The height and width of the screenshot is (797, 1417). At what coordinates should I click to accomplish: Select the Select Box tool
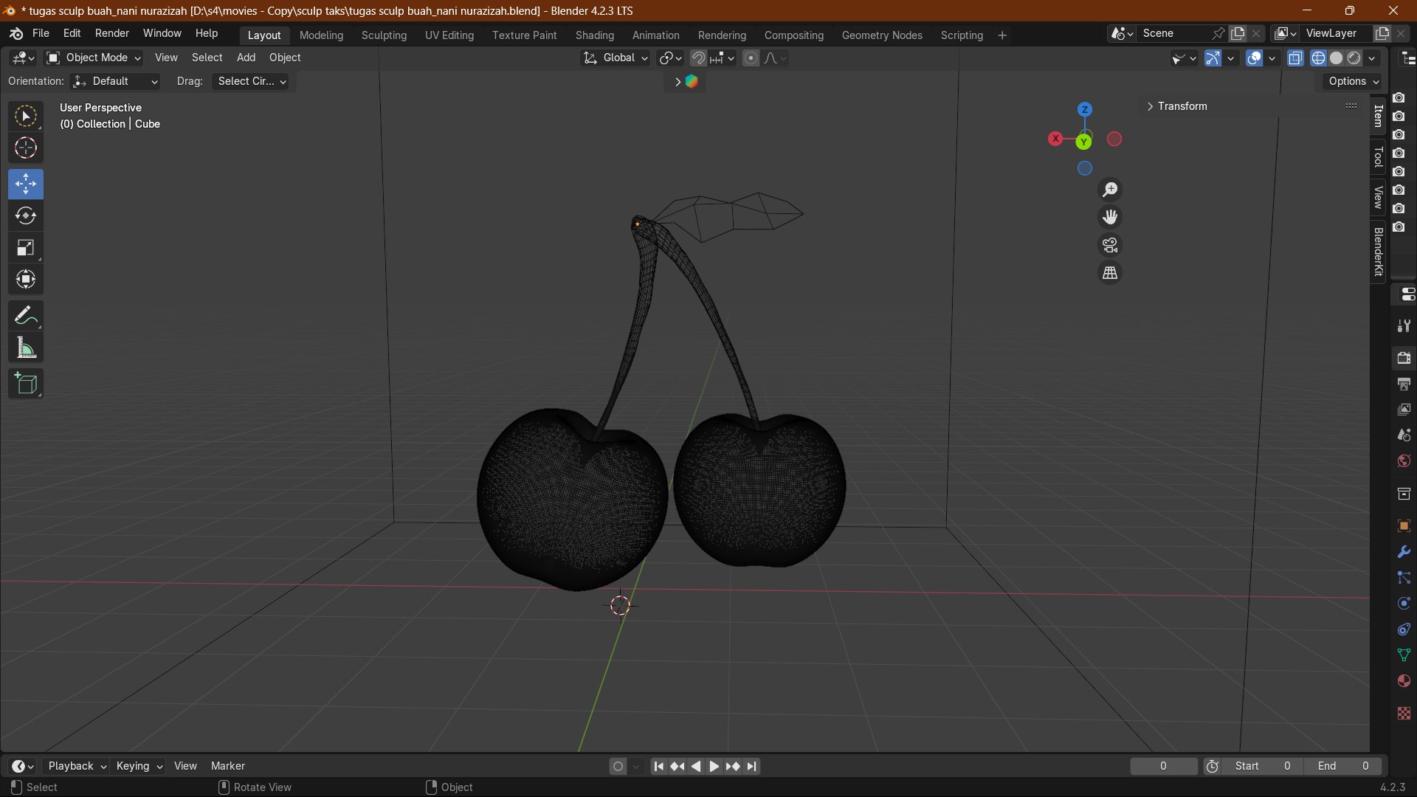tap(26, 117)
